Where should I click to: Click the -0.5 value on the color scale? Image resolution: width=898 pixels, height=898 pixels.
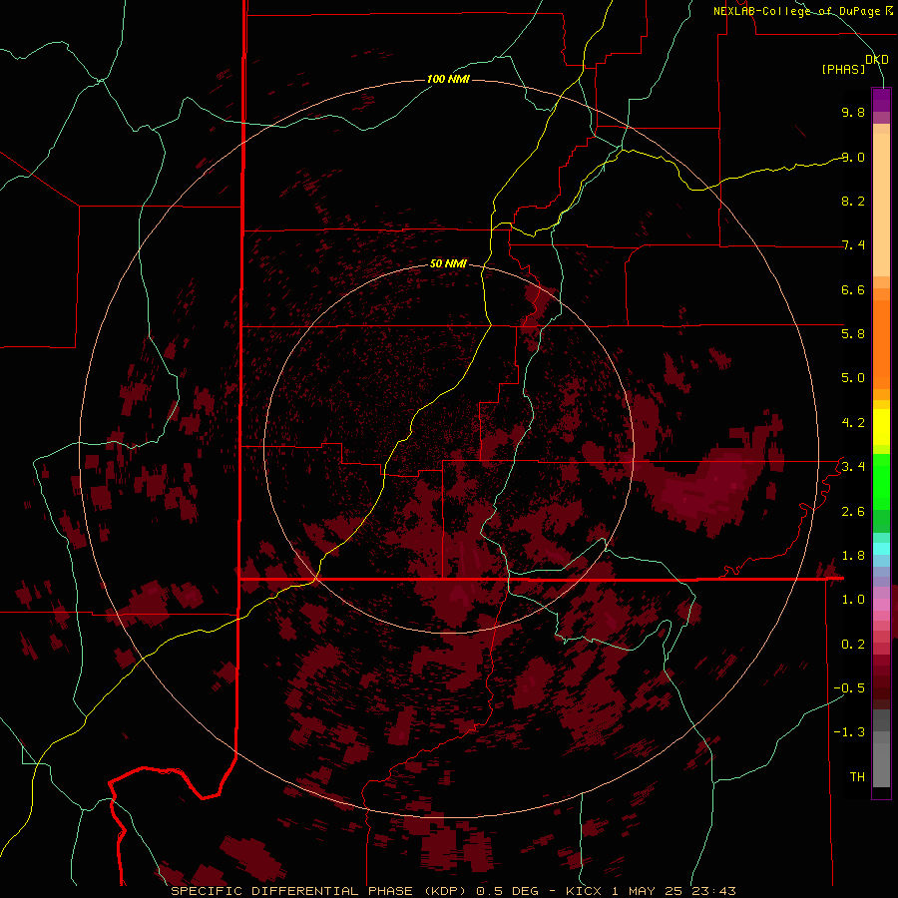pos(849,688)
